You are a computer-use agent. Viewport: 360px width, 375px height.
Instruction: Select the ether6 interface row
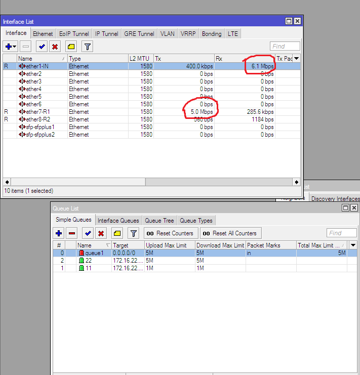tap(152, 104)
